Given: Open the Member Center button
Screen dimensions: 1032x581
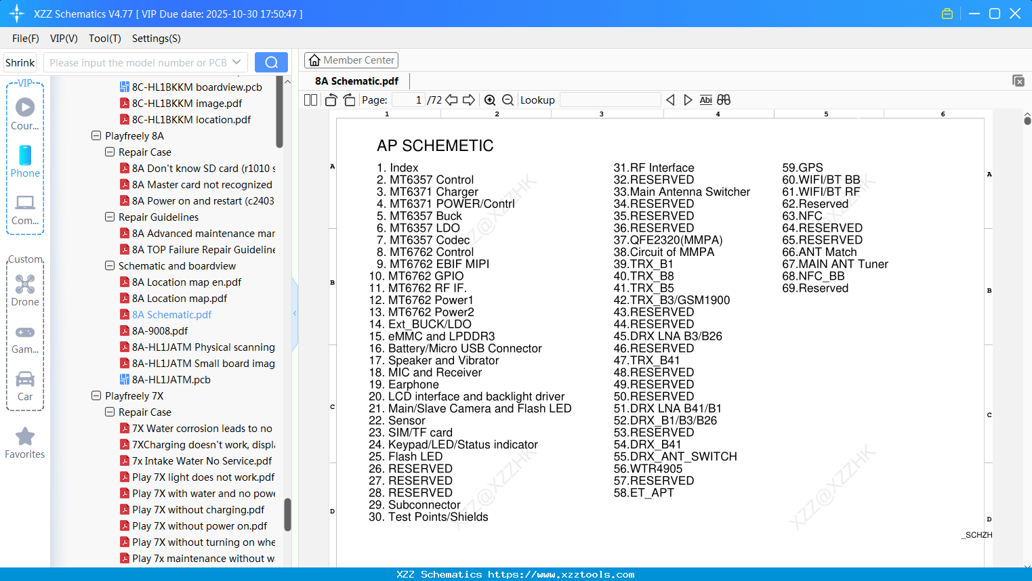Looking at the screenshot, I should coord(351,60).
